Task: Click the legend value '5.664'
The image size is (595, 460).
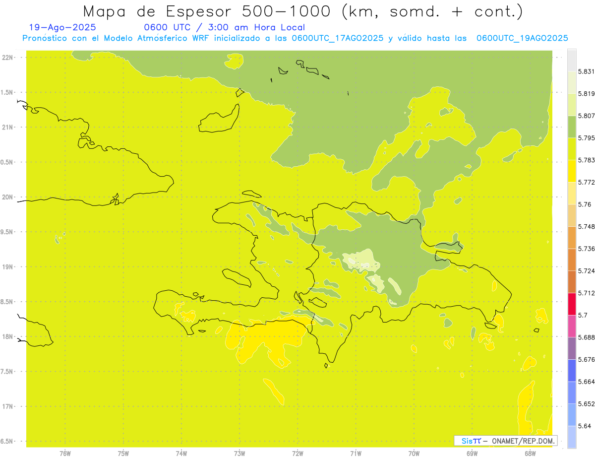Action: (x=586, y=382)
